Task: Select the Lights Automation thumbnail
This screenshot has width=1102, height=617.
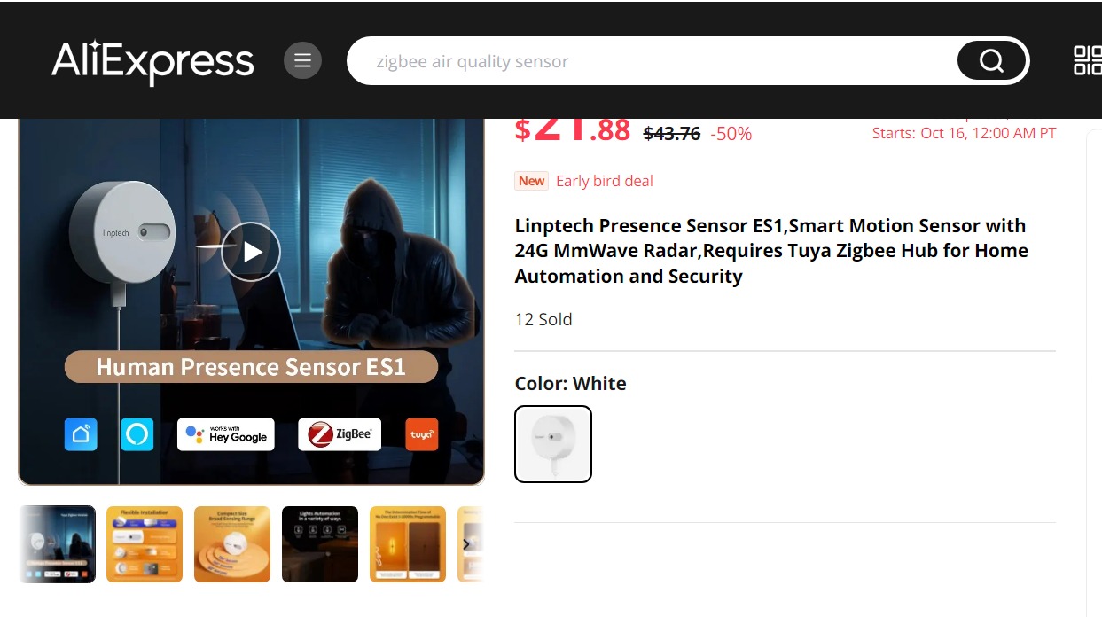Action: 320,544
